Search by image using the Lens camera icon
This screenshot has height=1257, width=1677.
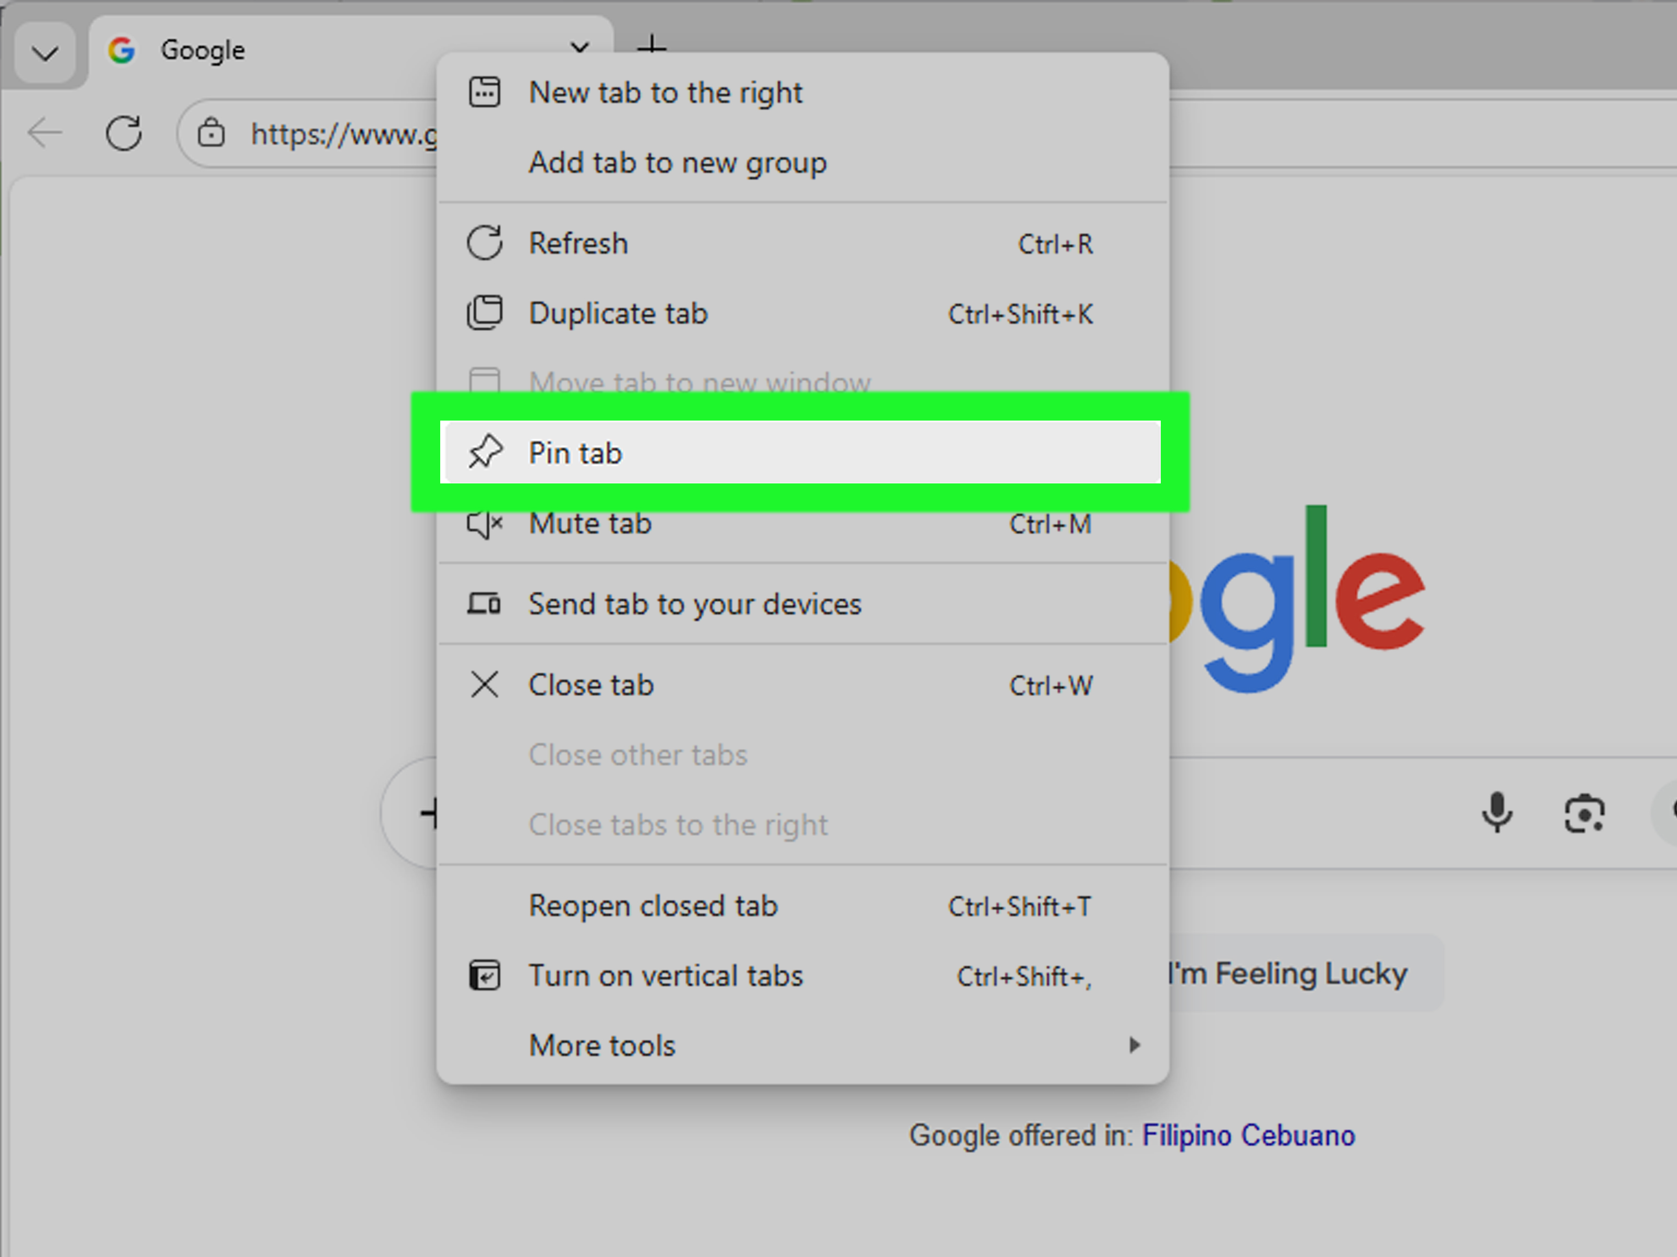(x=1585, y=813)
